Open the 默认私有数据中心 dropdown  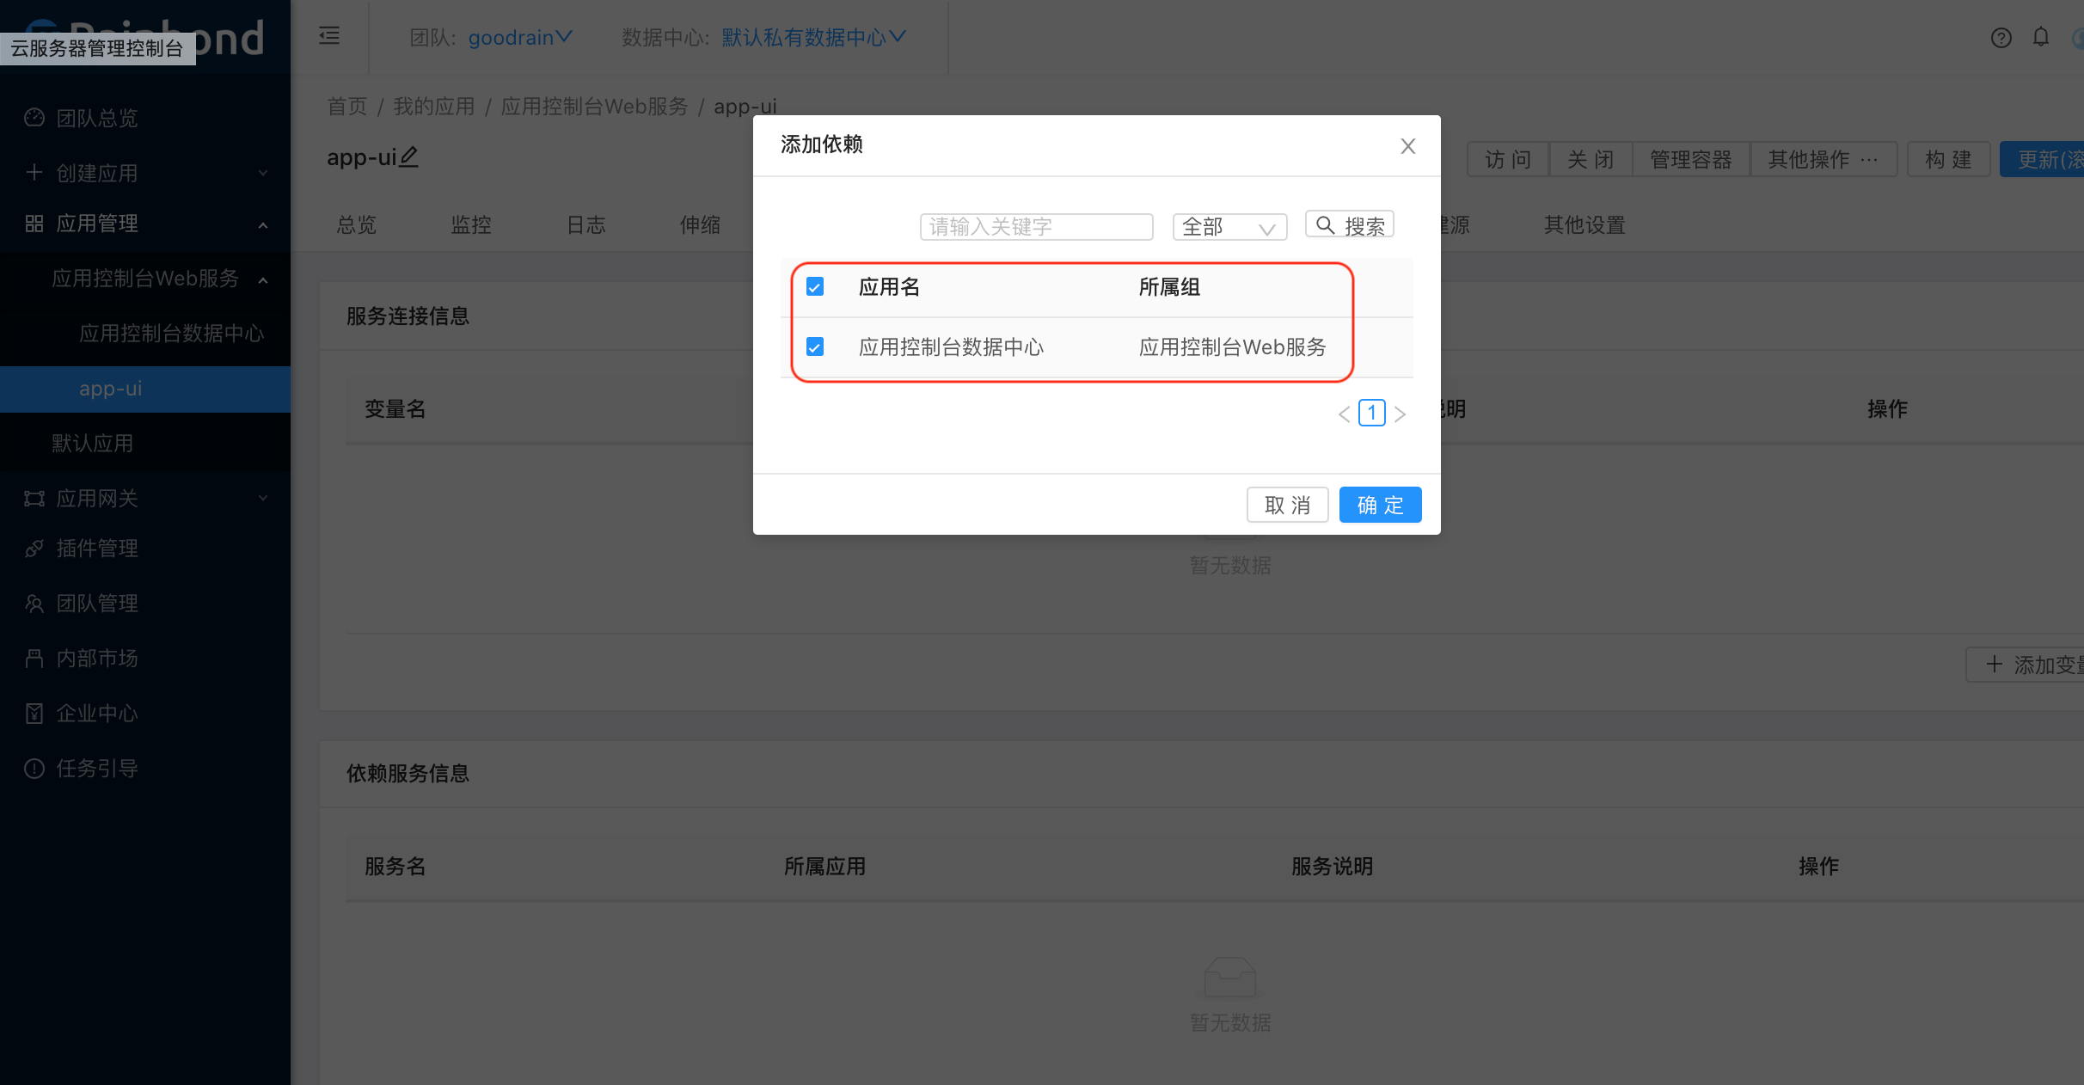point(813,37)
